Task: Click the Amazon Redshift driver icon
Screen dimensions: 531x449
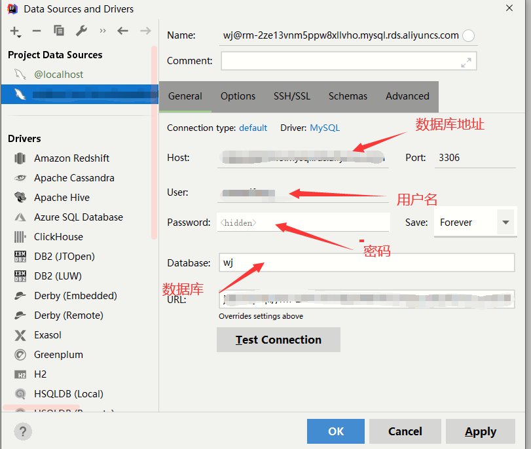Action: [x=20, y=158]
